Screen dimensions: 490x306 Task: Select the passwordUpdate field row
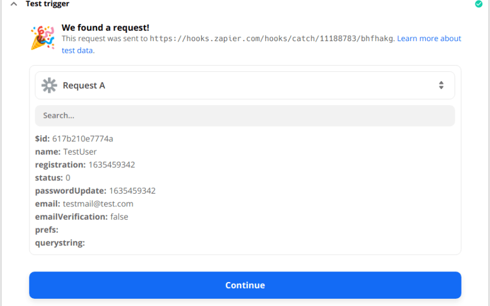pos(95,191)
